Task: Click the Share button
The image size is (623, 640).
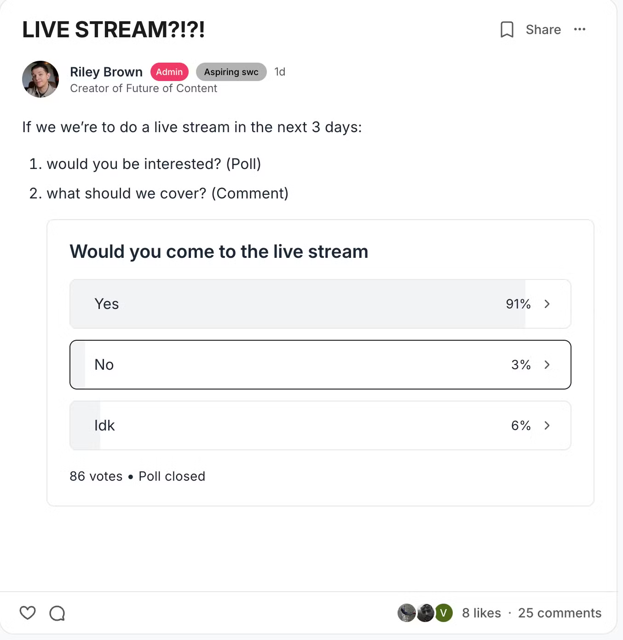Action: tap(543, 29)
